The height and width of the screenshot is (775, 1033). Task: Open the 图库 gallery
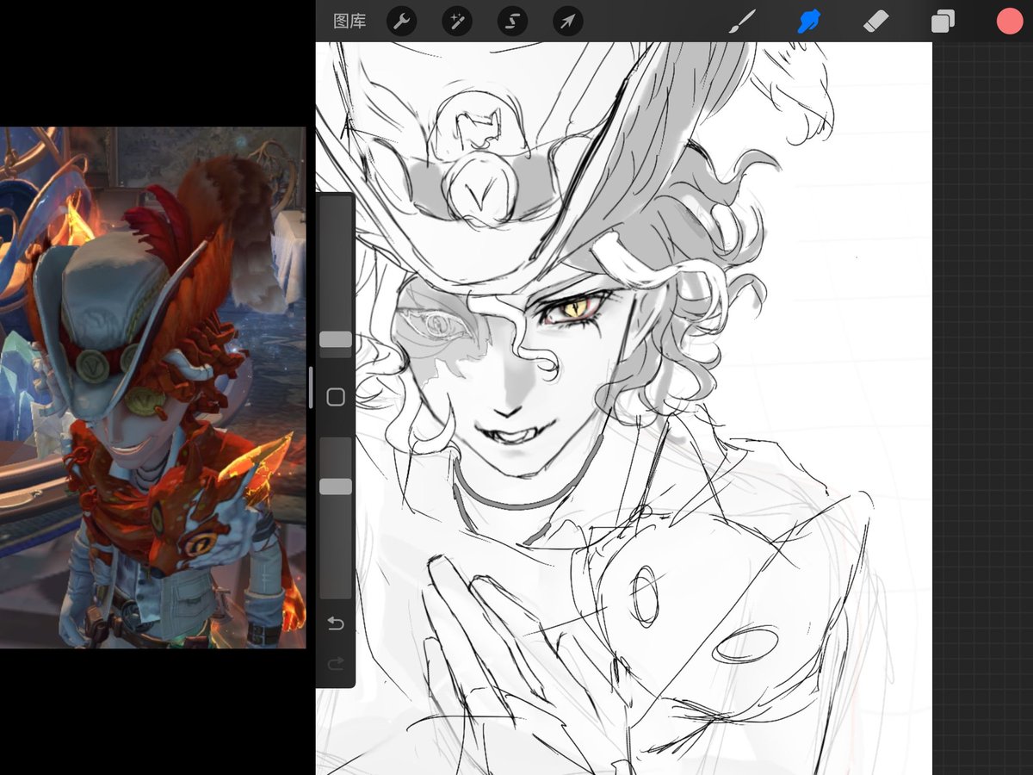click(x=349, y=22)
